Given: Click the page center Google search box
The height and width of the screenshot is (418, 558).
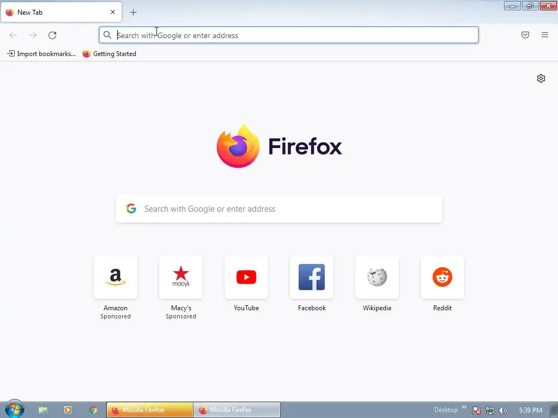Looking at the screenshot, I should tap(279, 208).
